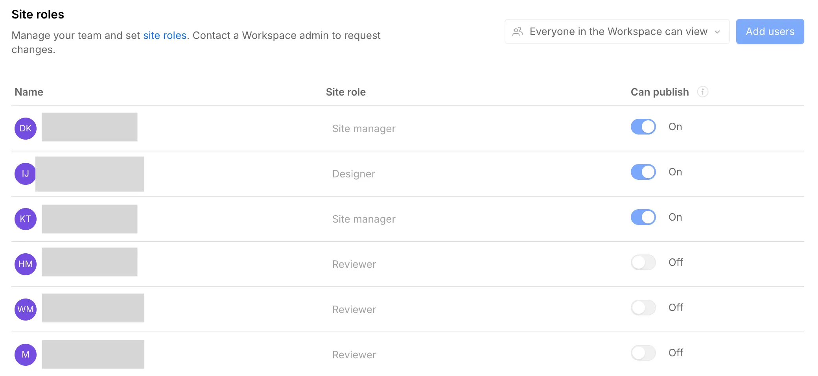The image size is (818, 376).
Task: Turn on the publish toggle for M
Action: pos(643,353)
